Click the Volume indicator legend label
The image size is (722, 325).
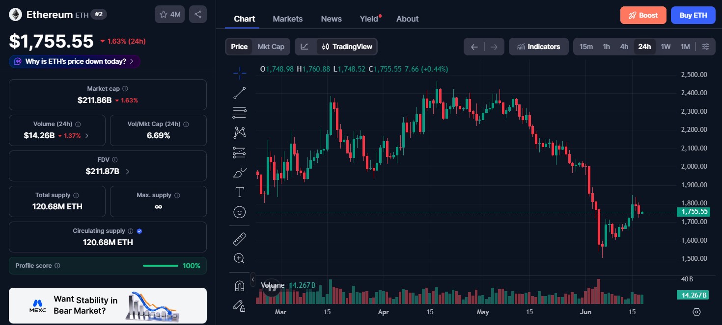pyautogui.click(x=273, y=285)
